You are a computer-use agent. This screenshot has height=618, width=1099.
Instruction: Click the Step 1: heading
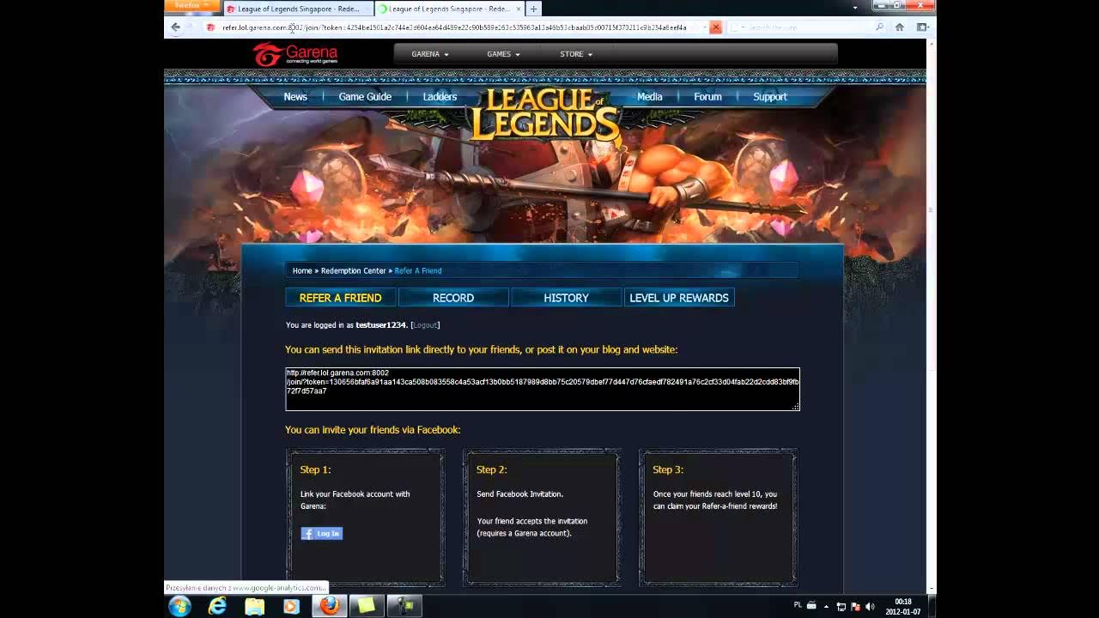315,470
